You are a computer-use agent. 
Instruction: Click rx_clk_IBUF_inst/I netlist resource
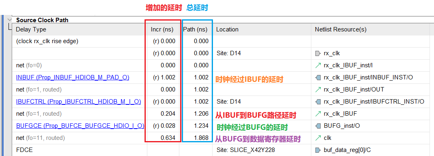click(x=348, y=65)
